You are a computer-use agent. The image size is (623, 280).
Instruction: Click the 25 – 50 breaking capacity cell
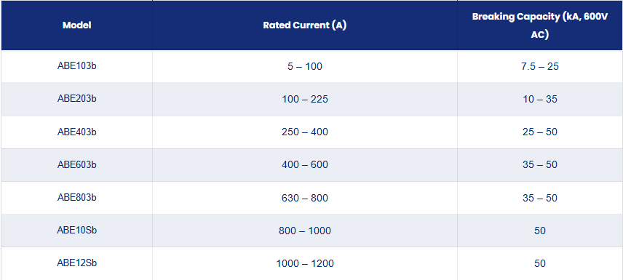[540, 132]
